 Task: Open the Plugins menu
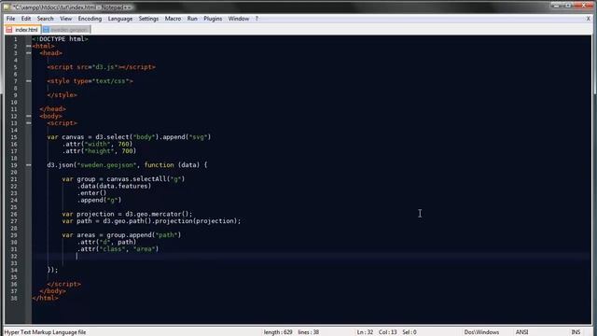pos(213,19)
